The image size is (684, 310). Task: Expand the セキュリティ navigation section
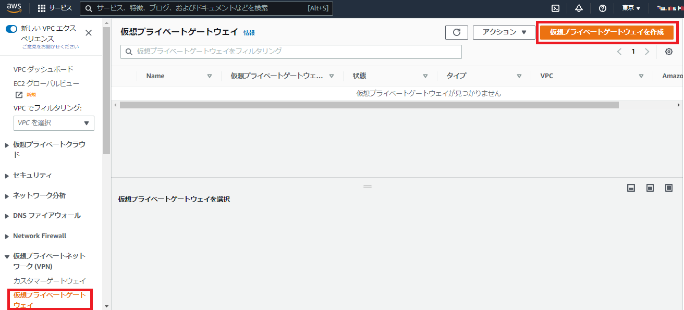click(32, 176)
